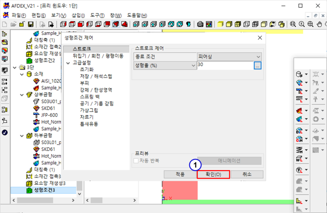
Task: Open the 파일 menu
Action: tap(19, 15)
